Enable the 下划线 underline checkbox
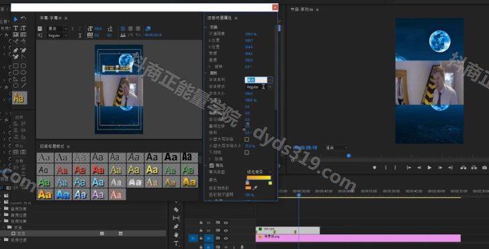Screen dimensions: 489x249 (x=247, y=152)
